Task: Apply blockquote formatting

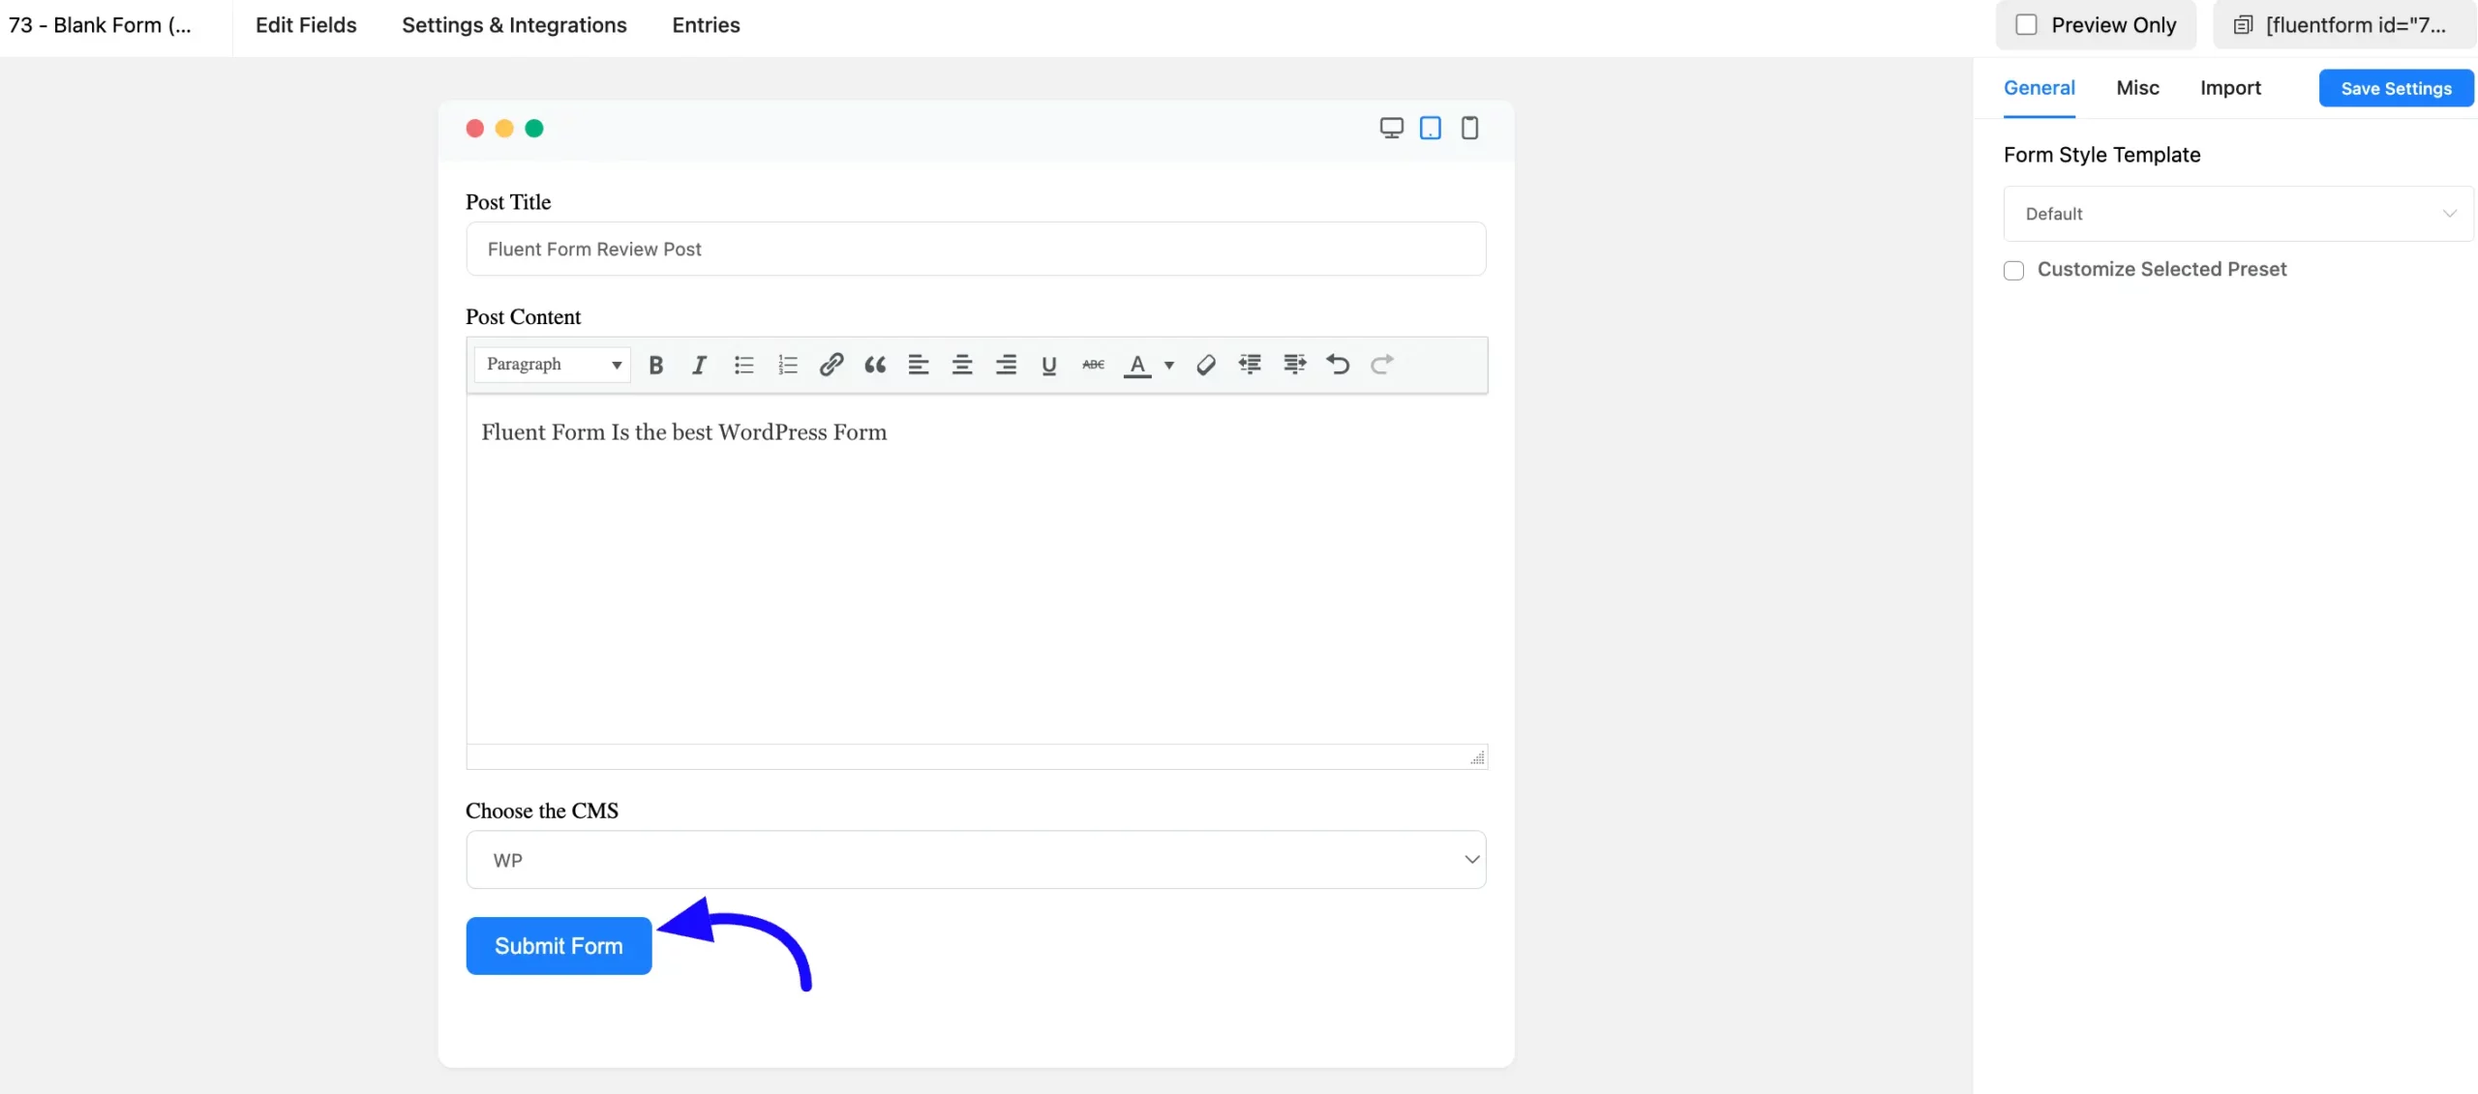Action: (x=875, y=365)
